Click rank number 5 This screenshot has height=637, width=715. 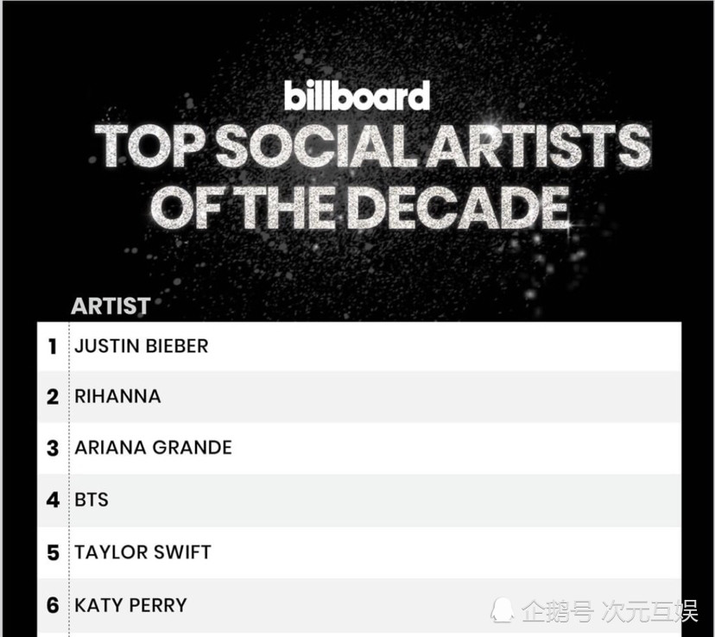pos(53,552)
